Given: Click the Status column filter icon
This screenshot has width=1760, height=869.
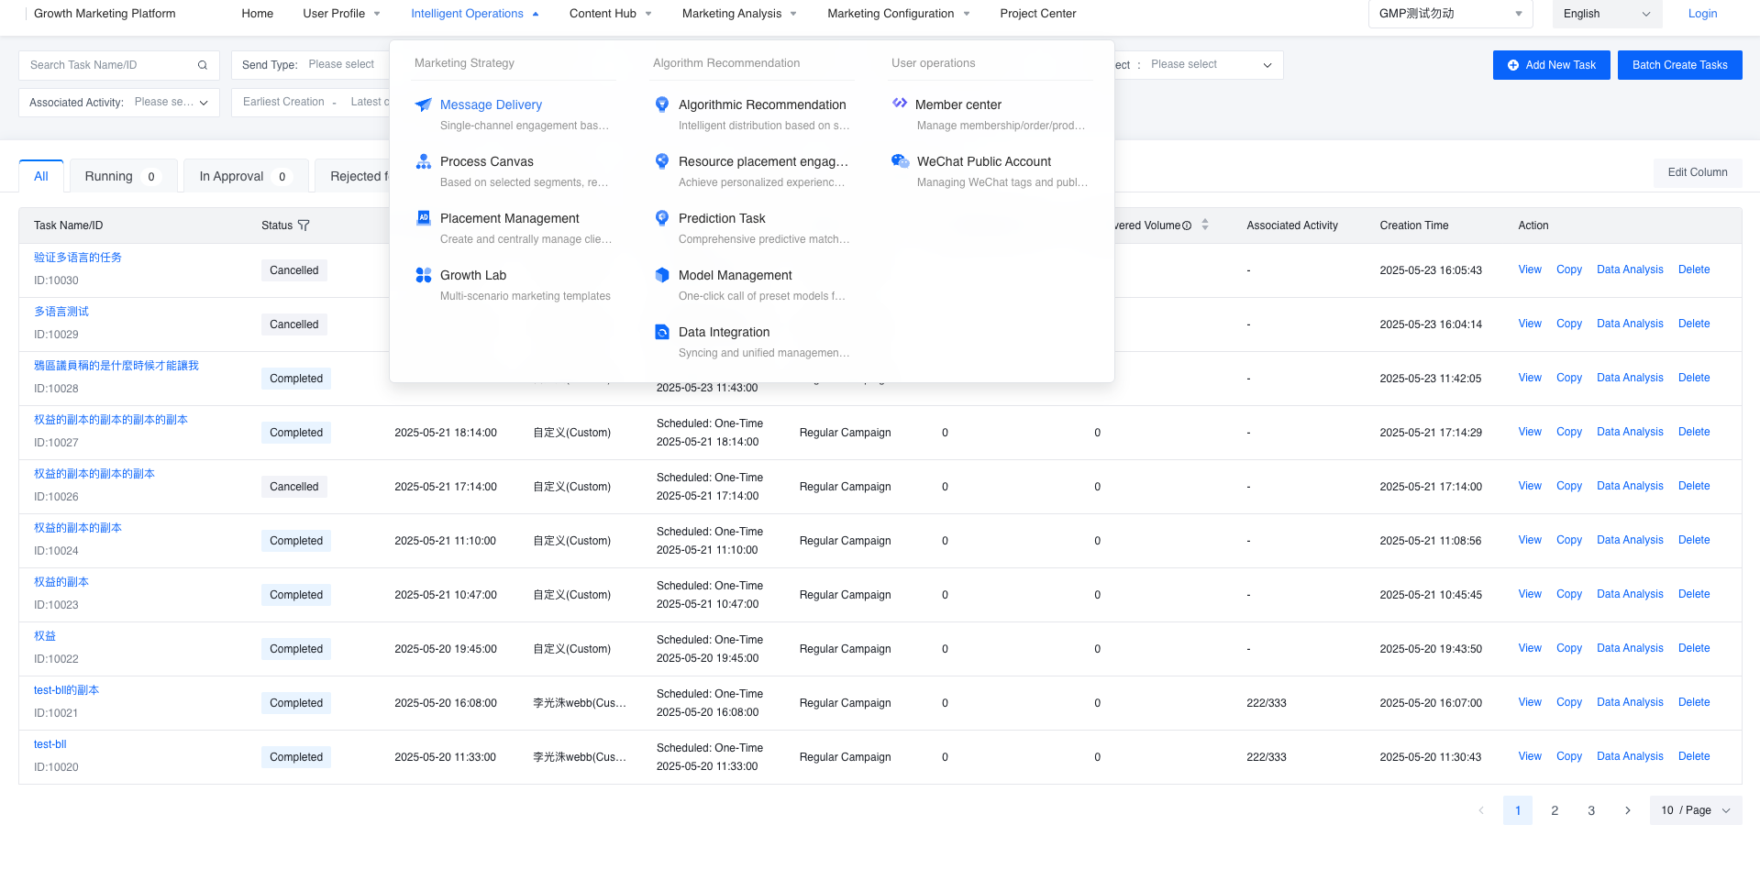Looking at the screenshot, I should coord(304,225).
